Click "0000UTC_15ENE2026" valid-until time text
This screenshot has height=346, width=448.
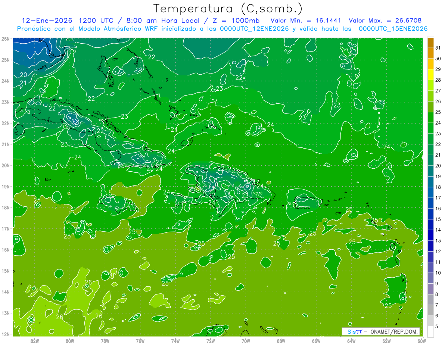tap(393, 29)
